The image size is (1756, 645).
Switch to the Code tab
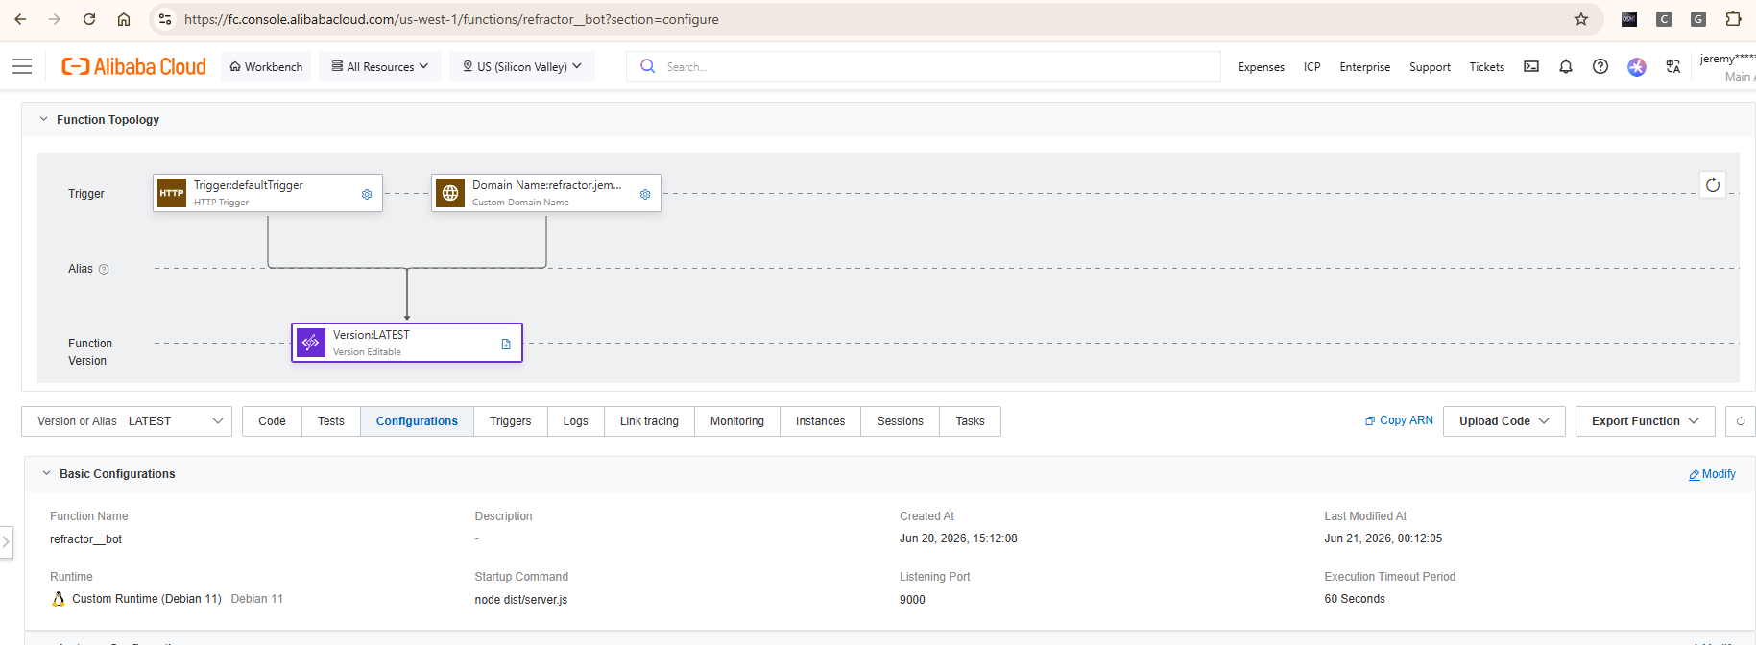pyautogui.click(x=272, y=421)
